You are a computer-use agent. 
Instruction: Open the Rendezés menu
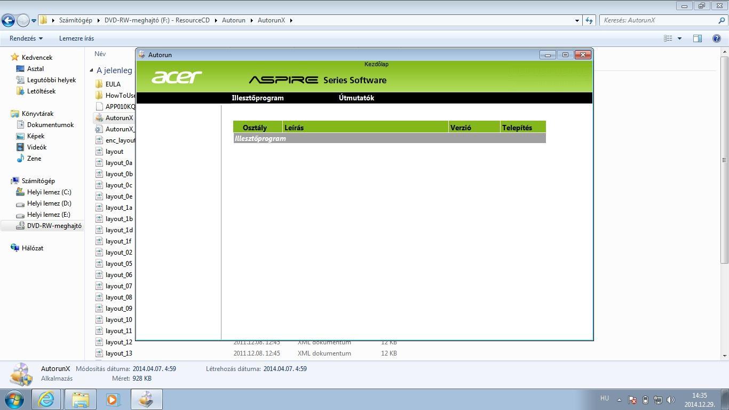(x=26, y=38)
